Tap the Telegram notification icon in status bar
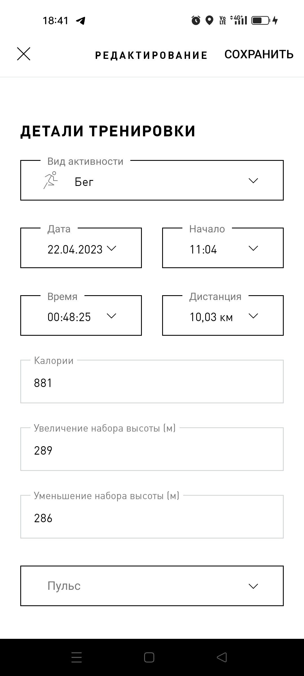The height and width of the screenshot is (676, 304). click(81, 21)
